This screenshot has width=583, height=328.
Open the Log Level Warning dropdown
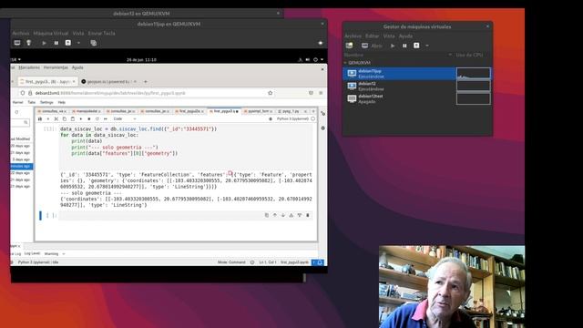pyautogui.click(x=55, y=254)
